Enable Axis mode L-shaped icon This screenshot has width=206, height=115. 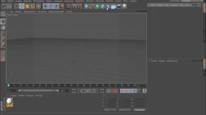3,53
